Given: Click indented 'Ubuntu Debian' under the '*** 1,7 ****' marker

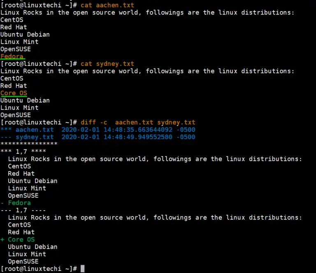Looking at the screenshot, I should tap(33, 181).
